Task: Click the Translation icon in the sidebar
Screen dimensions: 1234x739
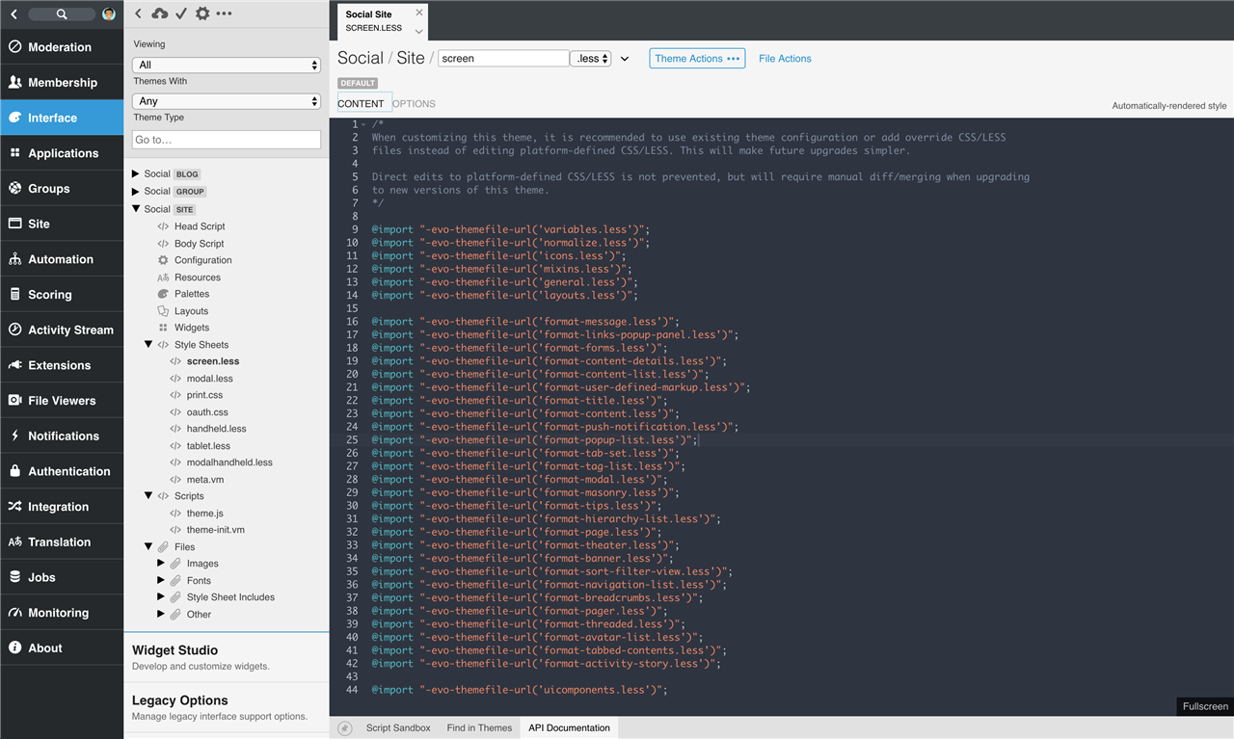Action: pyautogui.click(x=14, y=541)
